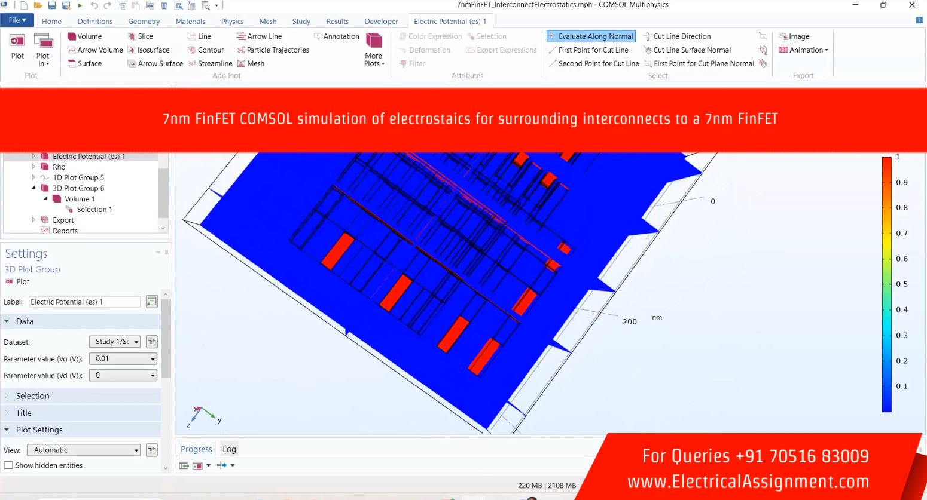
Task: Open the View Automatic dropdown
Action: pyautogui.click(x=84, y=450)
